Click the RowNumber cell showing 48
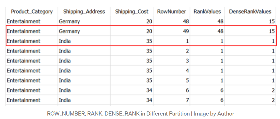This screenshot has height=119, width=280. click(172, 21)
